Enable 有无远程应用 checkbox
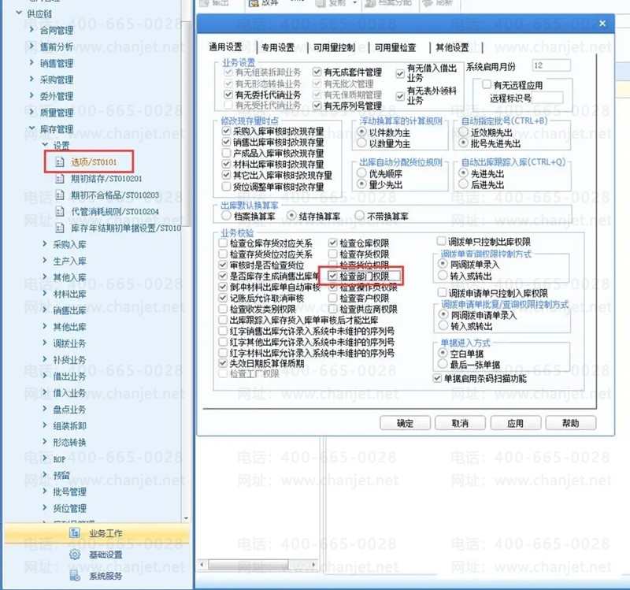The height and width of the screenshot is (590, 630). [487, 84]
